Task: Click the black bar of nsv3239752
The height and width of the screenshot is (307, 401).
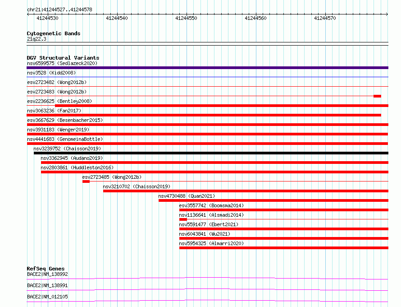Action: (x=211, y=153)
